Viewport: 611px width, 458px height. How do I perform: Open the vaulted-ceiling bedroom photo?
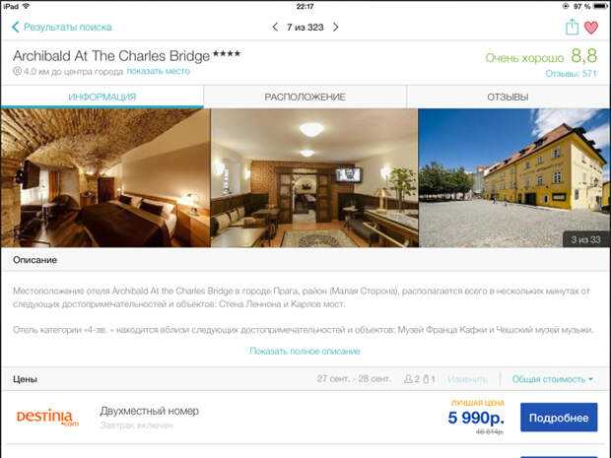[105, 178]
